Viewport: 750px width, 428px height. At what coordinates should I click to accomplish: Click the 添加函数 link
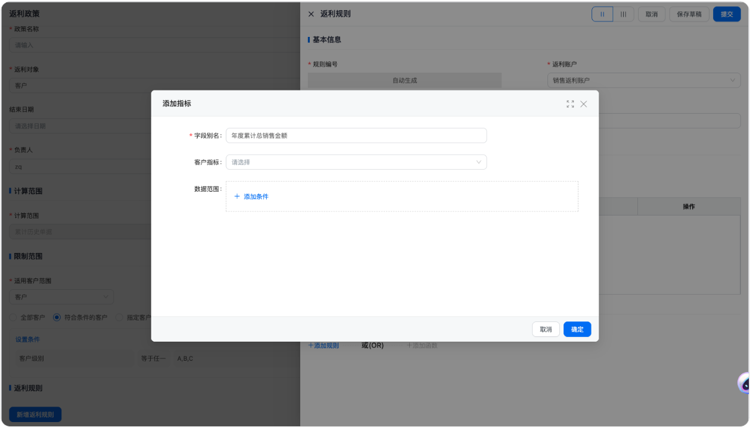click(x=422, y=346)
